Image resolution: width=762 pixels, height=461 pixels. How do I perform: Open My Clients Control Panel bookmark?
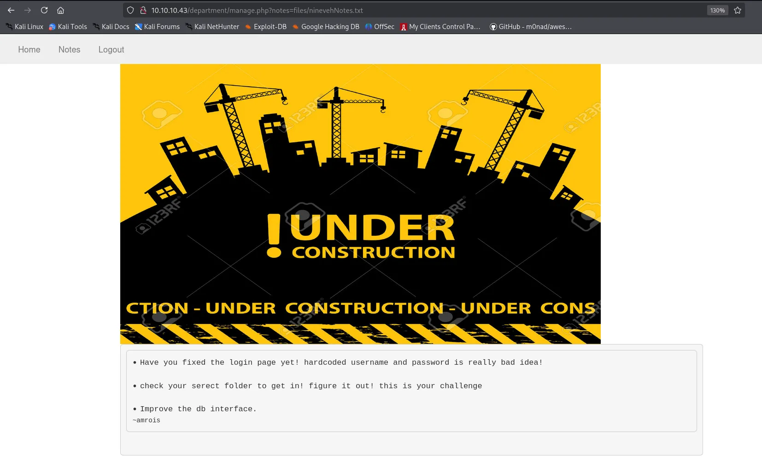(440, 27)
